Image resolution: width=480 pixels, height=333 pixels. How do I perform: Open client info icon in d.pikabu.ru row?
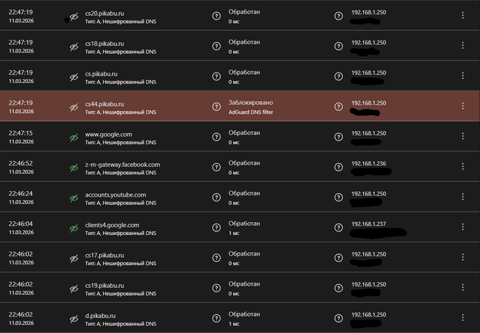tap(338, 318)
